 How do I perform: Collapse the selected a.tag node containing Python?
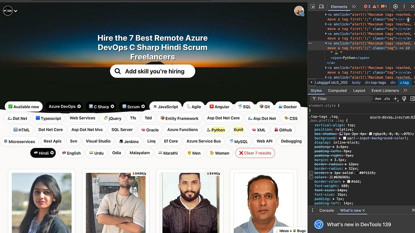pos(326,43)
